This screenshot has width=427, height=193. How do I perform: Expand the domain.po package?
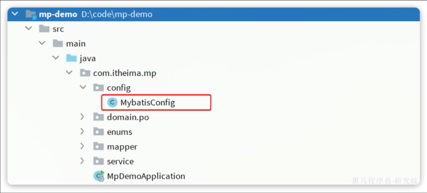[x=83, y=117]
